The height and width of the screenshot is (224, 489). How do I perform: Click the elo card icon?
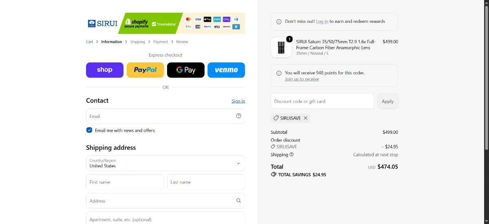(x=217, y=27)
